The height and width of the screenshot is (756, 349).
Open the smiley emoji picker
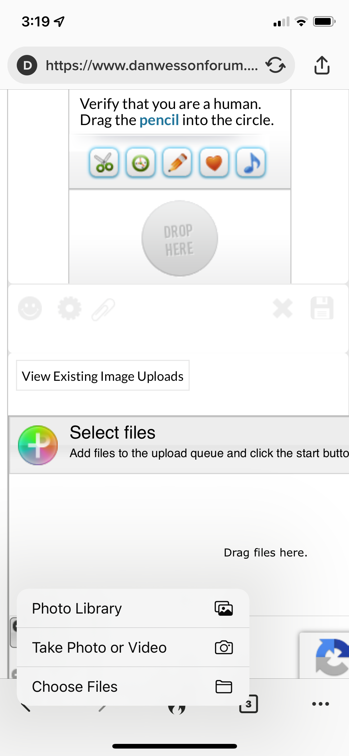tap(30, 308)
